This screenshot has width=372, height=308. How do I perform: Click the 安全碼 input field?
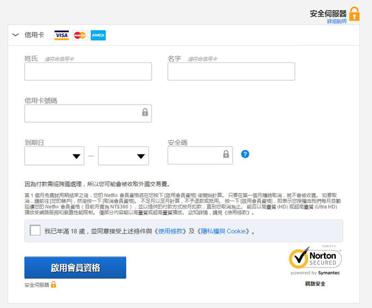[x=194, y=156]
